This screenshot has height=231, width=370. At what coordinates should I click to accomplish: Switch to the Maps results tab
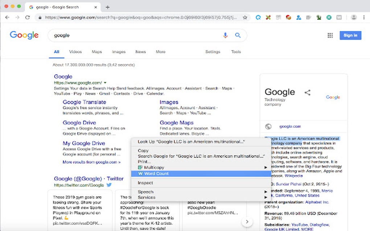97,52
